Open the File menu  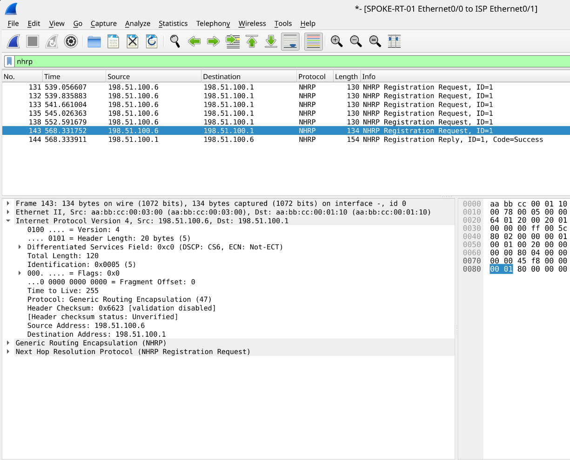coord(13,23)
